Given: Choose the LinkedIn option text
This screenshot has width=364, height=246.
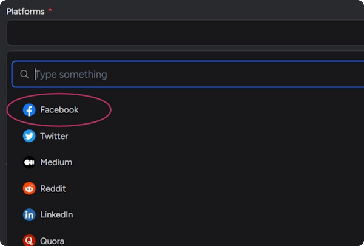Looking at the screenshot, I should pyautogui.click(x=56, y=214).
